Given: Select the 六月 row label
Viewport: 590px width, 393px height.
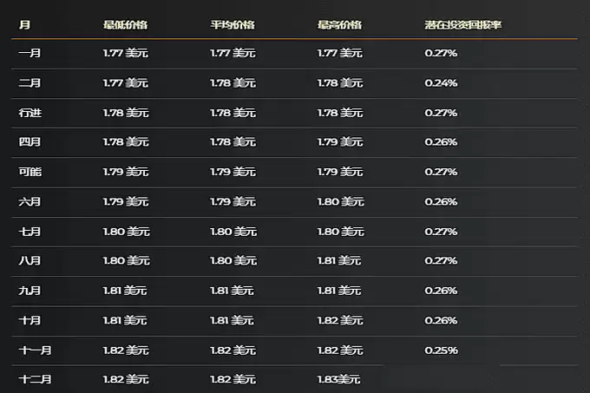Looking at the screenshot, I should pyautogui.click(x=29, y=201).
